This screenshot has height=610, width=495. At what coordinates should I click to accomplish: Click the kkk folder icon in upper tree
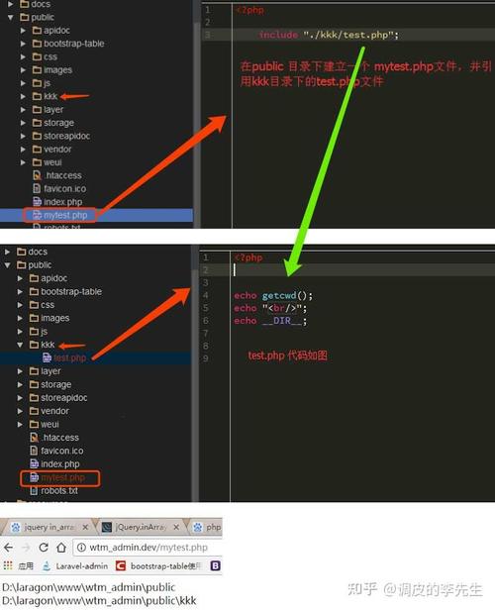pos(38,96)
